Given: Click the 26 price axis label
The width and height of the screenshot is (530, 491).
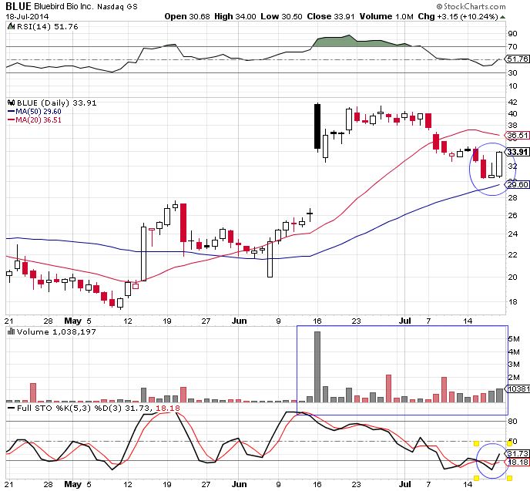Looking at the screenshot, I should click(512, 215).
